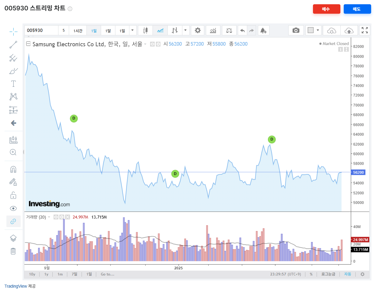Screen dimensions: 376x291
Task: Toggle lock all drawing tools
Action: point(13,195)
